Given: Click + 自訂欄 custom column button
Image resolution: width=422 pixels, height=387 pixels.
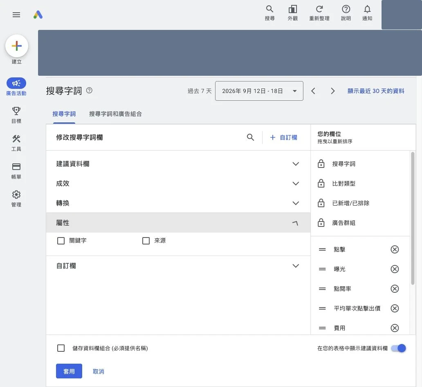Looking at the screenshot, I should tap(283, 138).
